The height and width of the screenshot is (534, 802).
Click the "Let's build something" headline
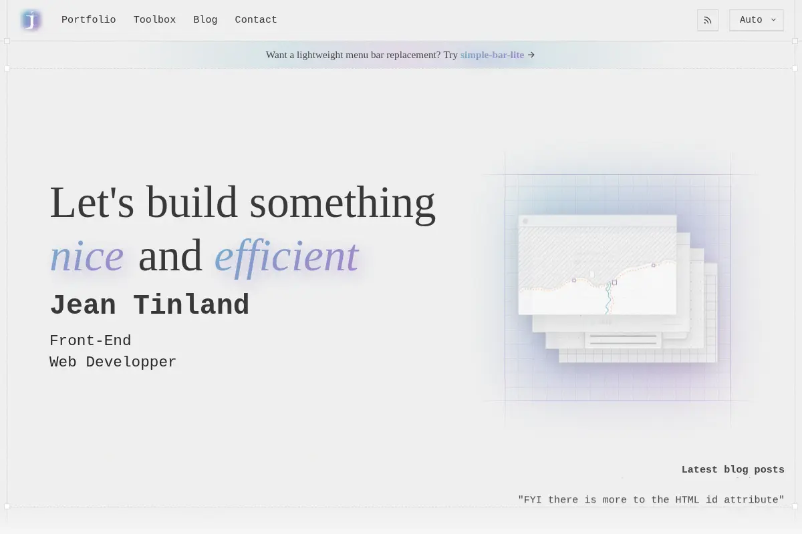243,202
